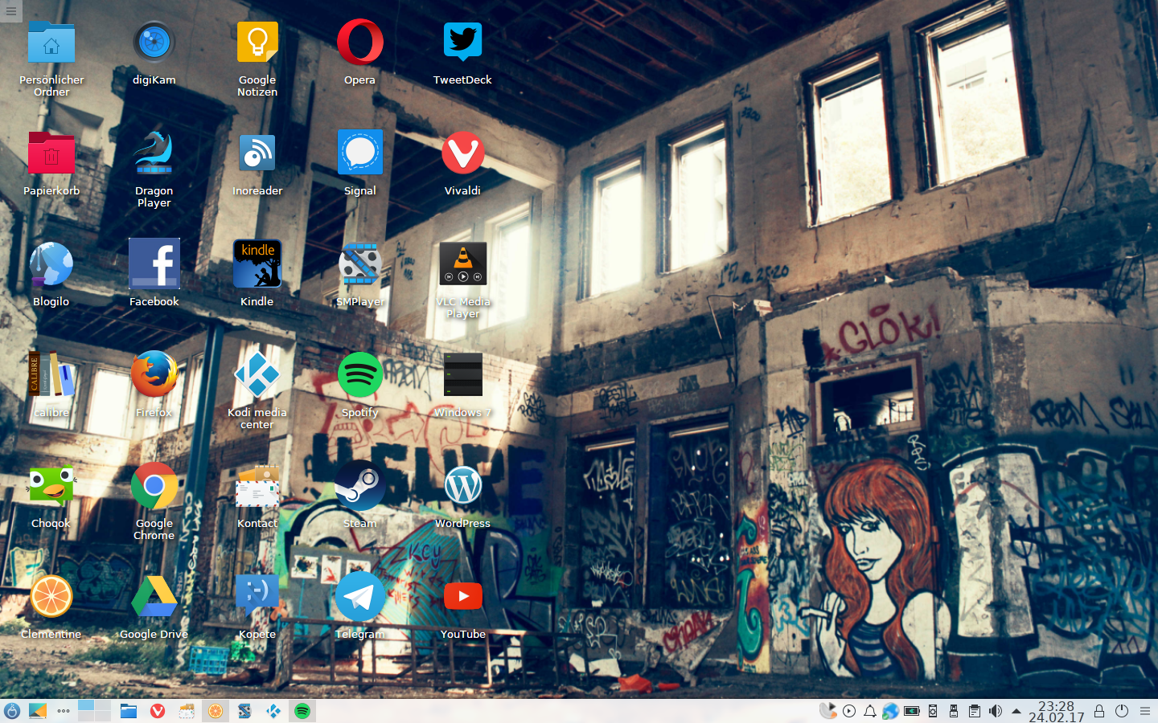Open Google Drive desktop shortcut
The image size is (1158, 723).
pyautogui.click(x=154, y=597)
